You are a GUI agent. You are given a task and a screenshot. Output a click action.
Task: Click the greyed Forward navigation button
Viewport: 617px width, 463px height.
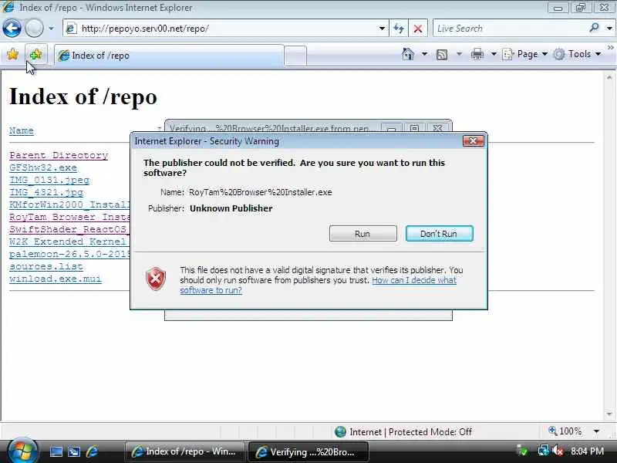(34, 28)
